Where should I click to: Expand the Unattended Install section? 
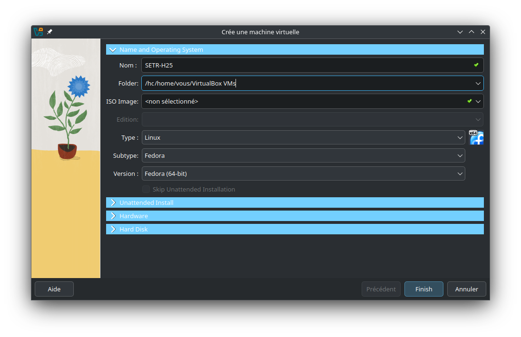tap(113, 202)
